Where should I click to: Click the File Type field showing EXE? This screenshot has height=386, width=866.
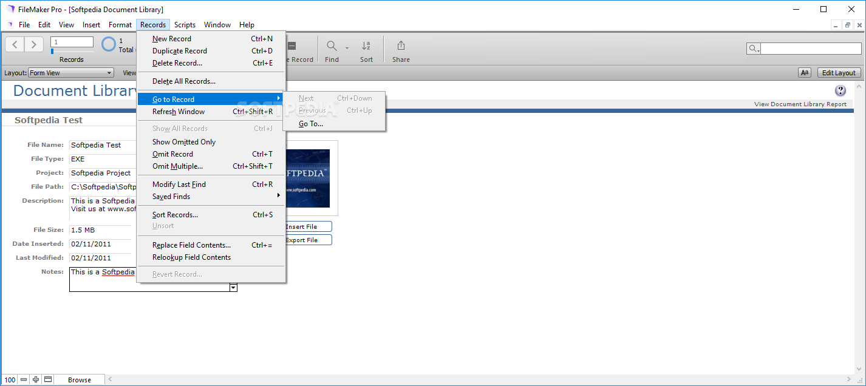click(x=103, y=159)
